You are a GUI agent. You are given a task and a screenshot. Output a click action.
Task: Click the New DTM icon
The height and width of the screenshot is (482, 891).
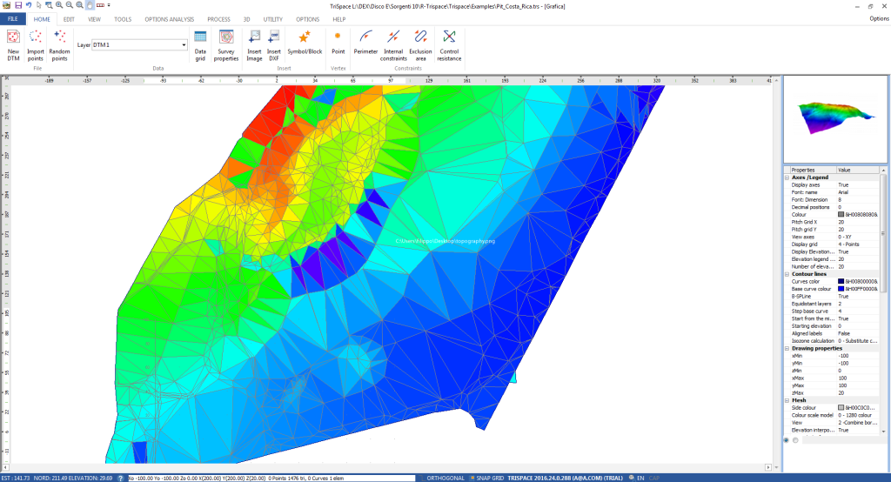pos(13,43)
